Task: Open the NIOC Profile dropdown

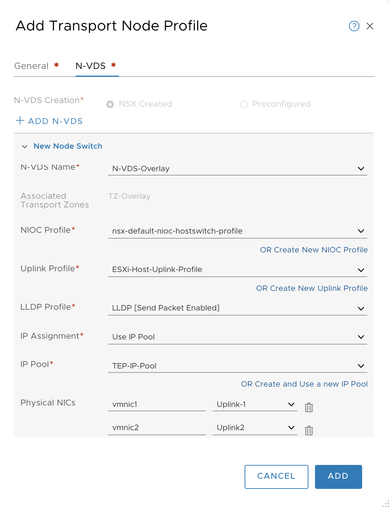Action: click(238, 231)
